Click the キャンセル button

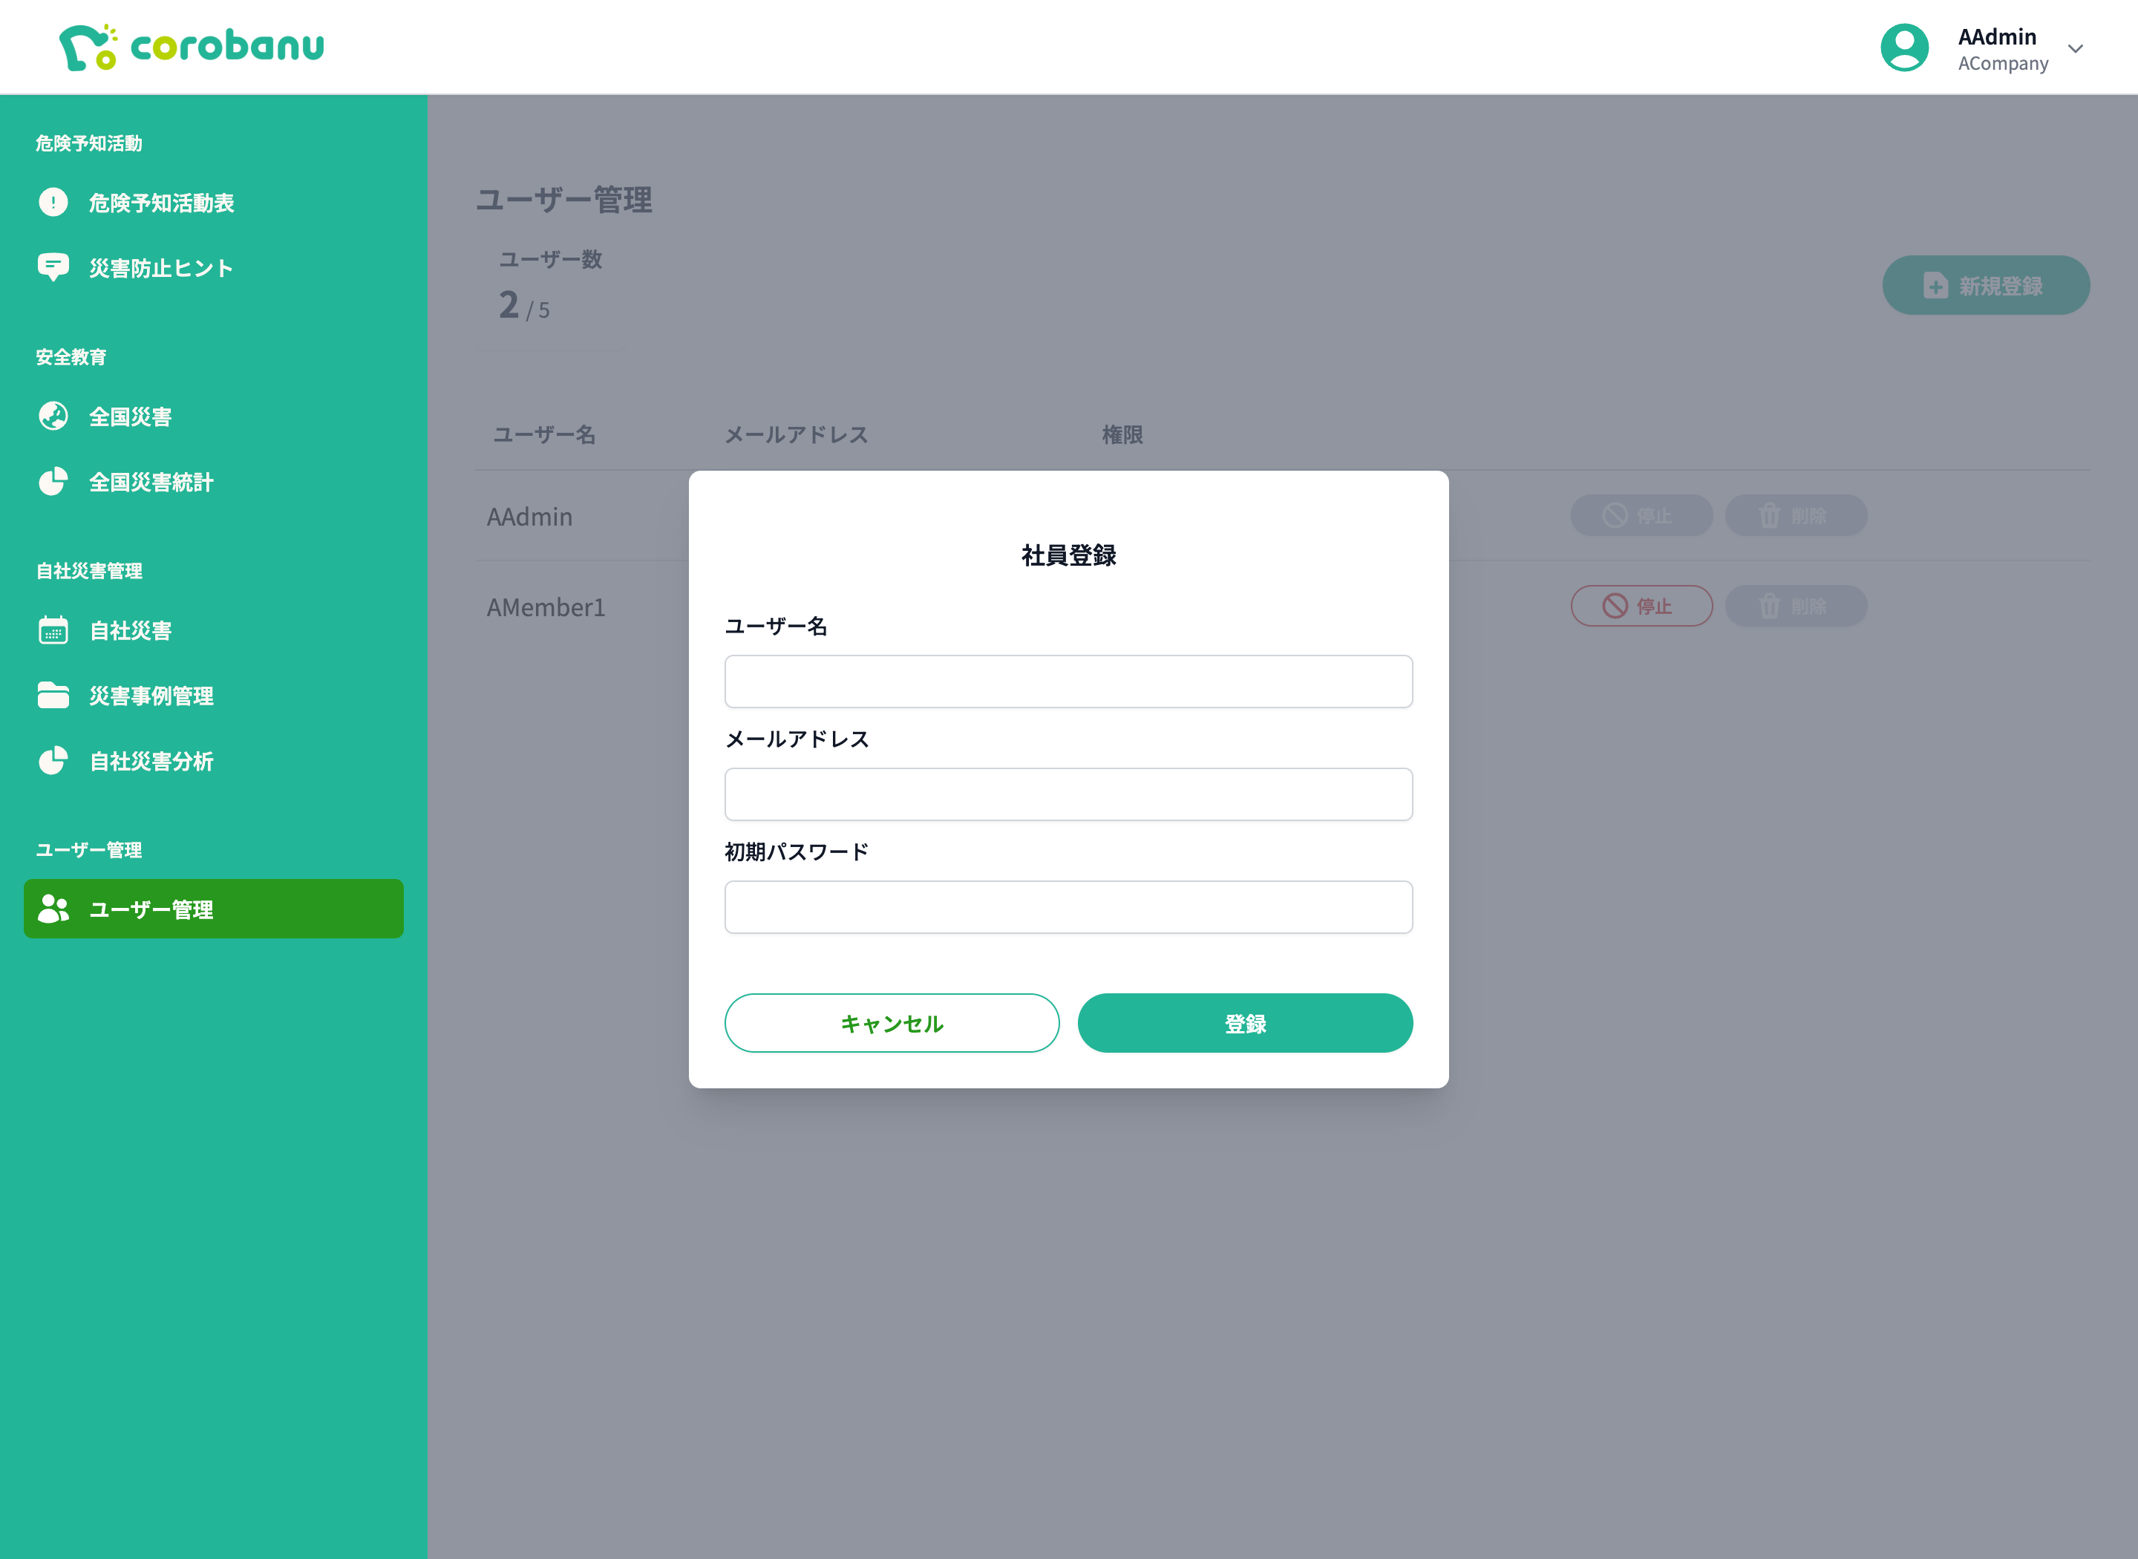(892, 1023)
